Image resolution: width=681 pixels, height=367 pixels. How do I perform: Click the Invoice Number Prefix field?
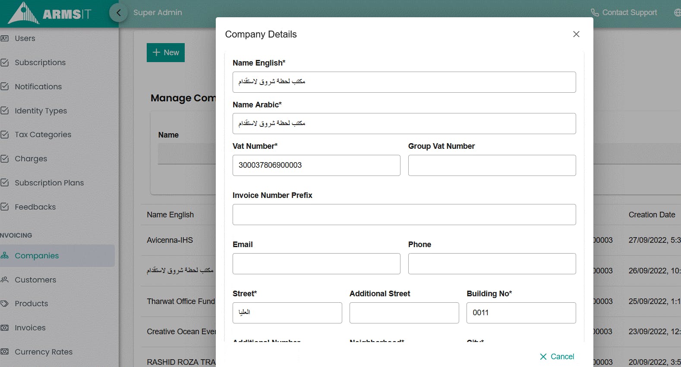tap(404, 214)
